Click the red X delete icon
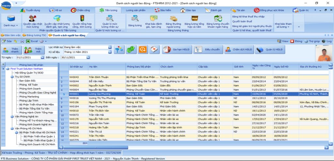Screen dimensions: 334x161 (154, 50)
